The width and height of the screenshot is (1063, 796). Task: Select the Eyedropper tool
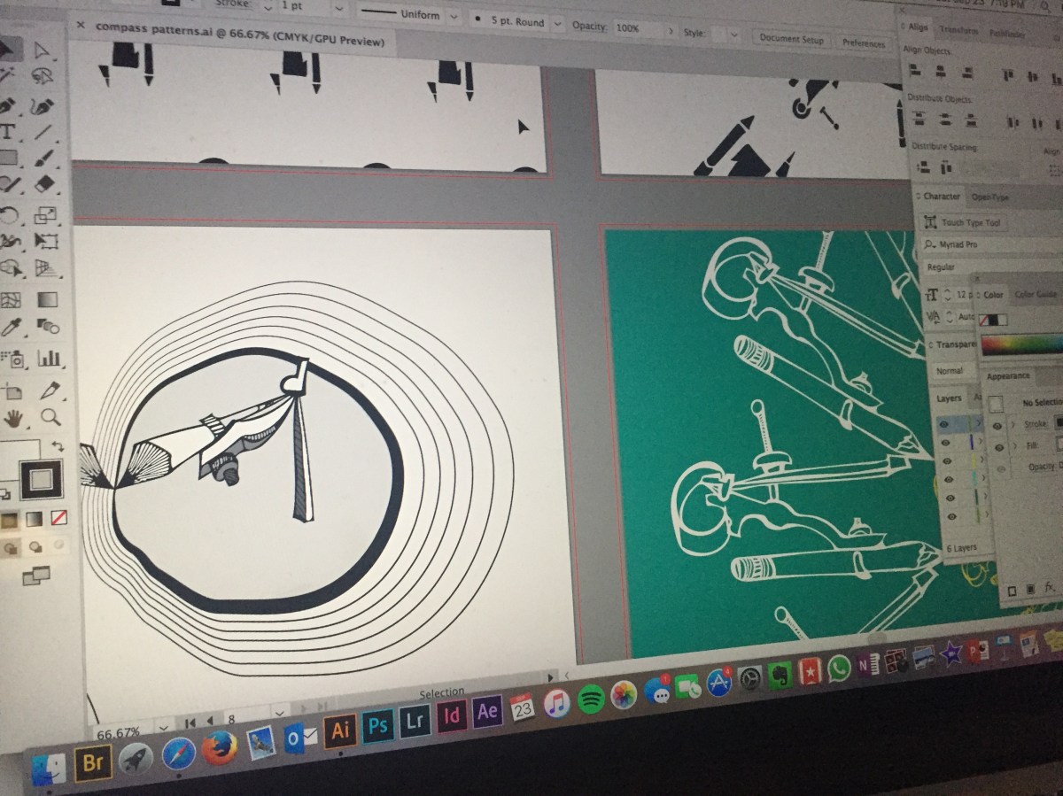click(x=11, y=328)
